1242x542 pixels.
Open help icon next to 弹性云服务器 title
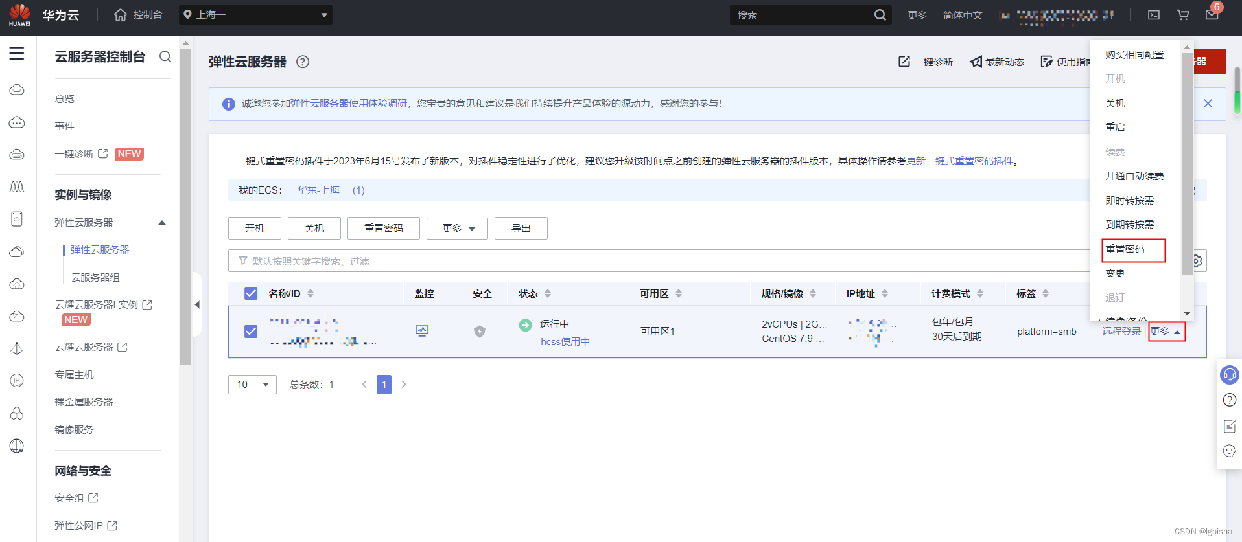point(303,62)
